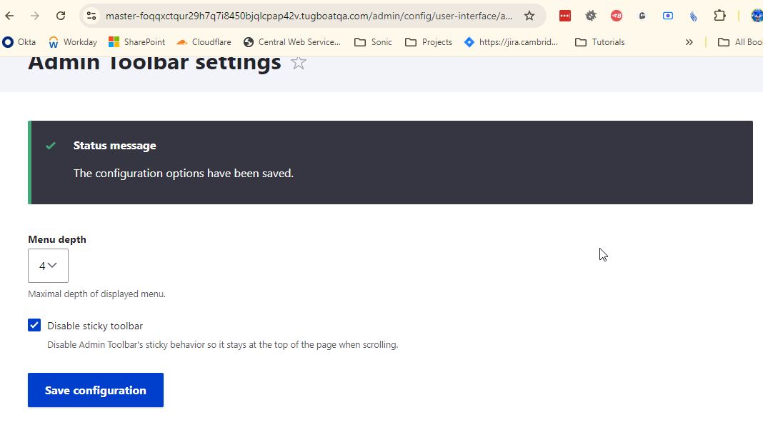Bookmark this page with the star icon

click(x=529, y=16)
